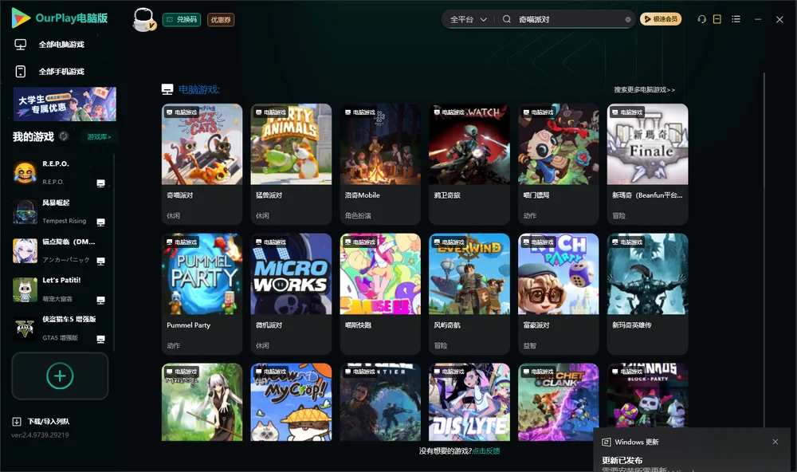Open the 优惠券 coupon button
This screenshot has height=472, width=797.
point(221,19)
